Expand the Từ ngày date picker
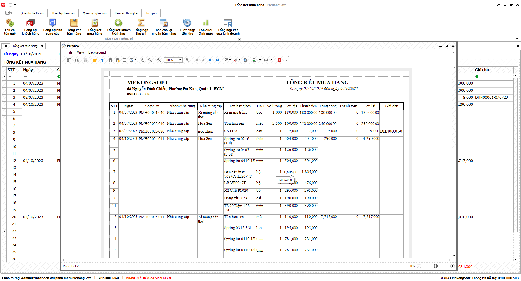The image size is (521, 281). tap(52, 54)
